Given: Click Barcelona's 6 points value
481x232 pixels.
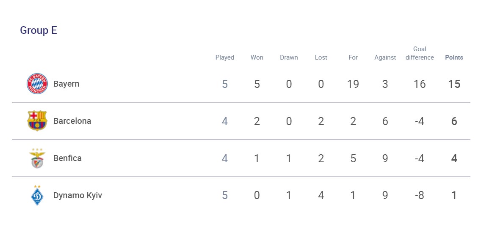Looking at the screenshot, I should pos(454,121).
